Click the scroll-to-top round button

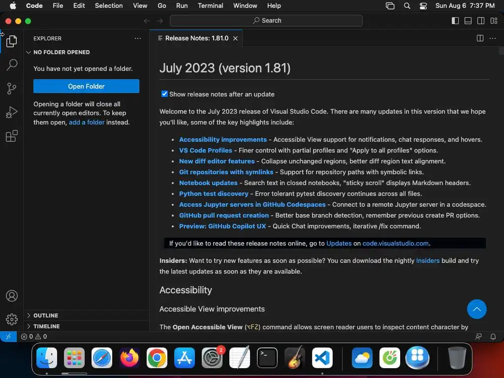pos(476,309)
